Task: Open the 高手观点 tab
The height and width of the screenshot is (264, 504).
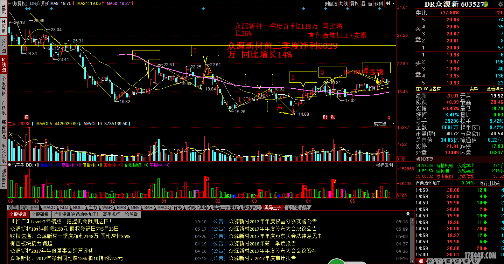Action: (111, 214)
